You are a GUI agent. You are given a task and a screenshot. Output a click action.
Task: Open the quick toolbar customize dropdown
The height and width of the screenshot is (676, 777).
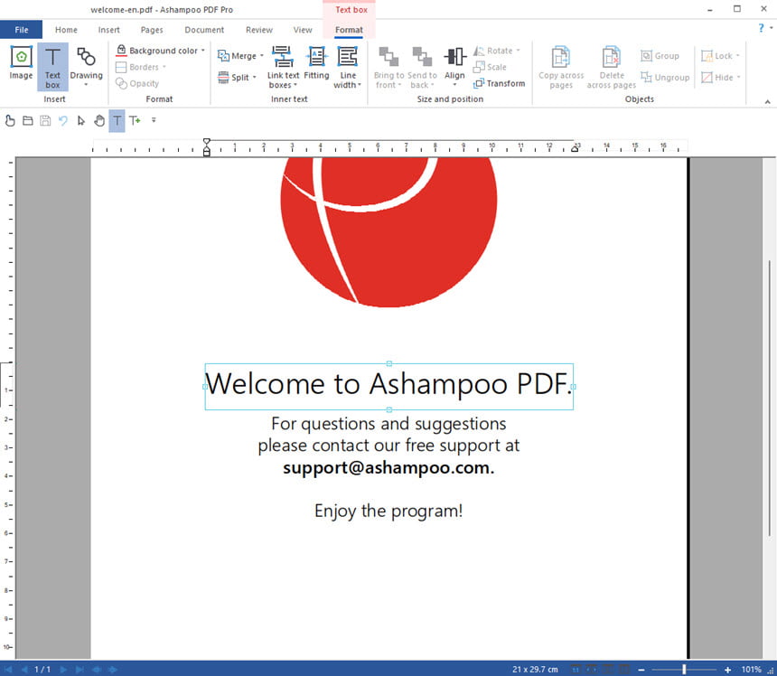[154, 120]
